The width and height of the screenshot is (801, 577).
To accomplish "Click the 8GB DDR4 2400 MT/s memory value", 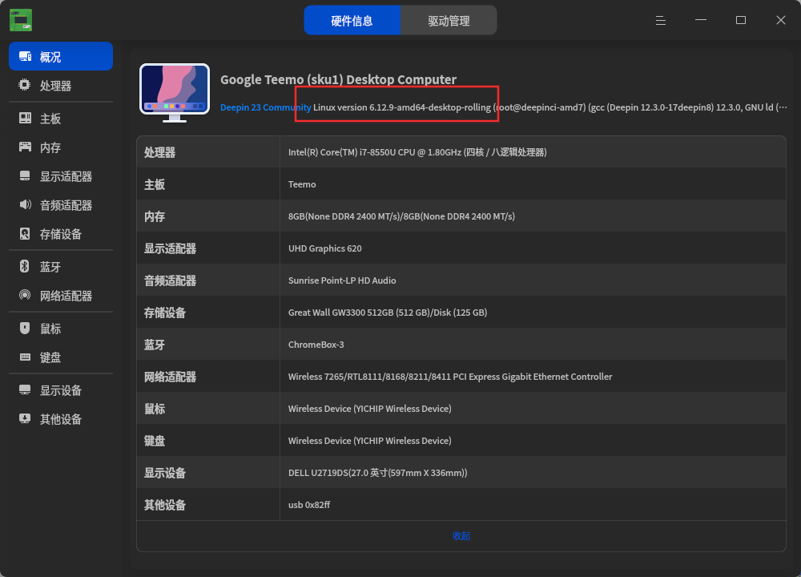I will click(x=401, y=216).
